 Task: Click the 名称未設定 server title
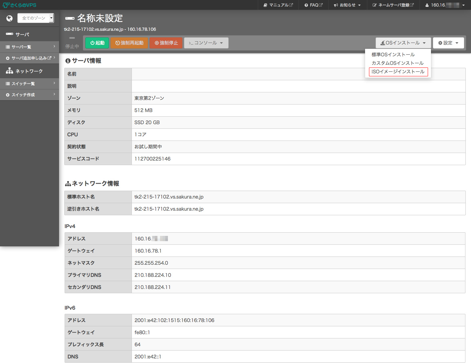pos(100,18)
